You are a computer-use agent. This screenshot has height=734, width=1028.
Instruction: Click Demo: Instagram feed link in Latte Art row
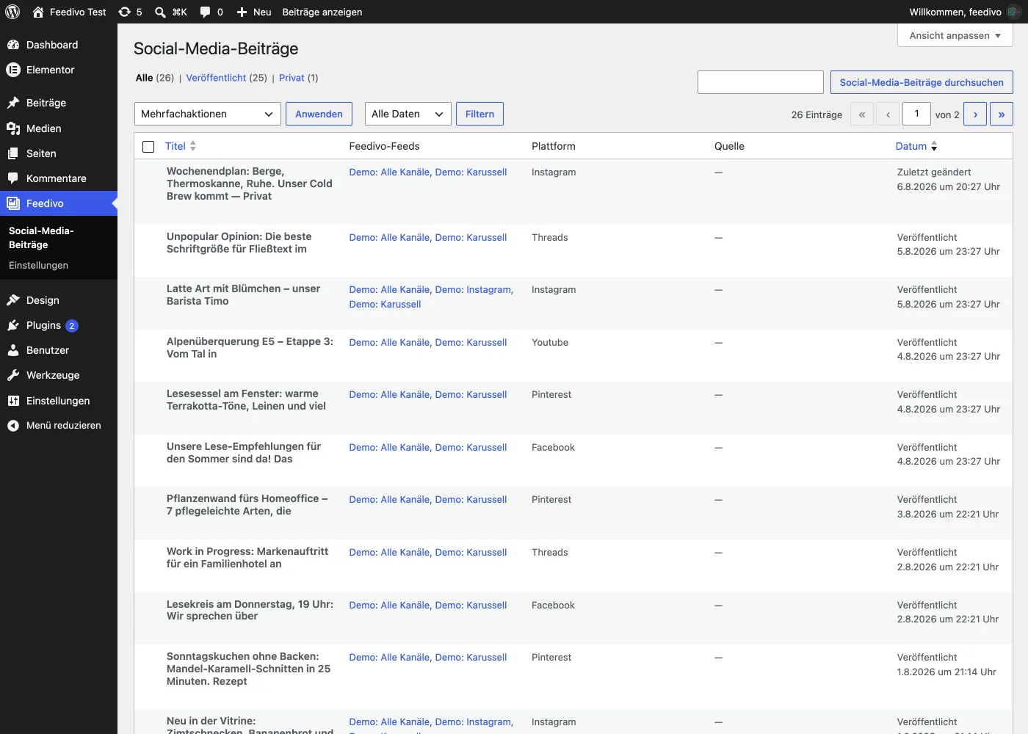coord(474,290)
